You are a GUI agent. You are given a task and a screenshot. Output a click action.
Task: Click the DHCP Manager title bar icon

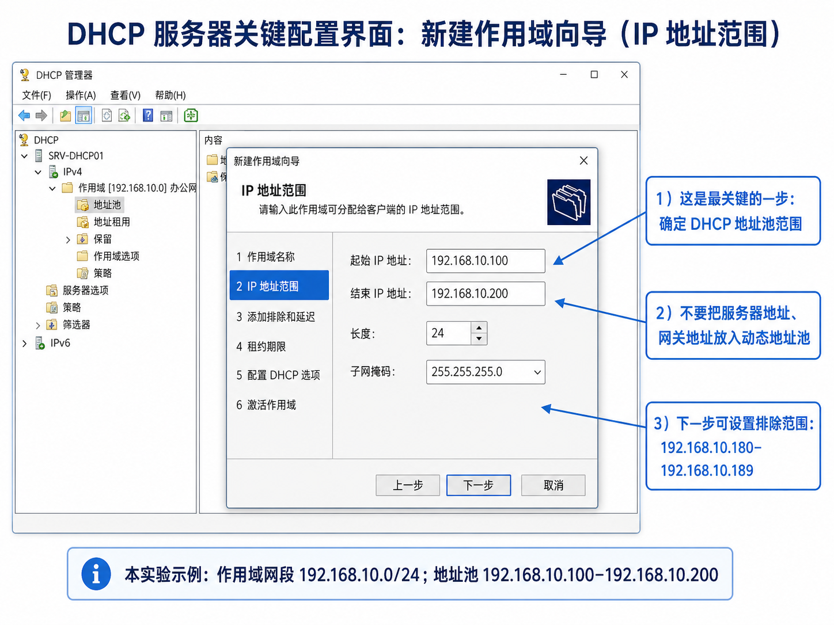[x=24, y=75]
